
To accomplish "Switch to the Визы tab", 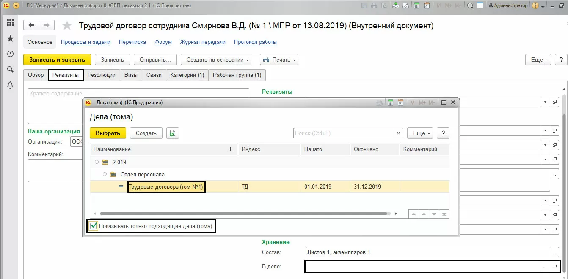I will pyautogui.click(x=131, y=75).
